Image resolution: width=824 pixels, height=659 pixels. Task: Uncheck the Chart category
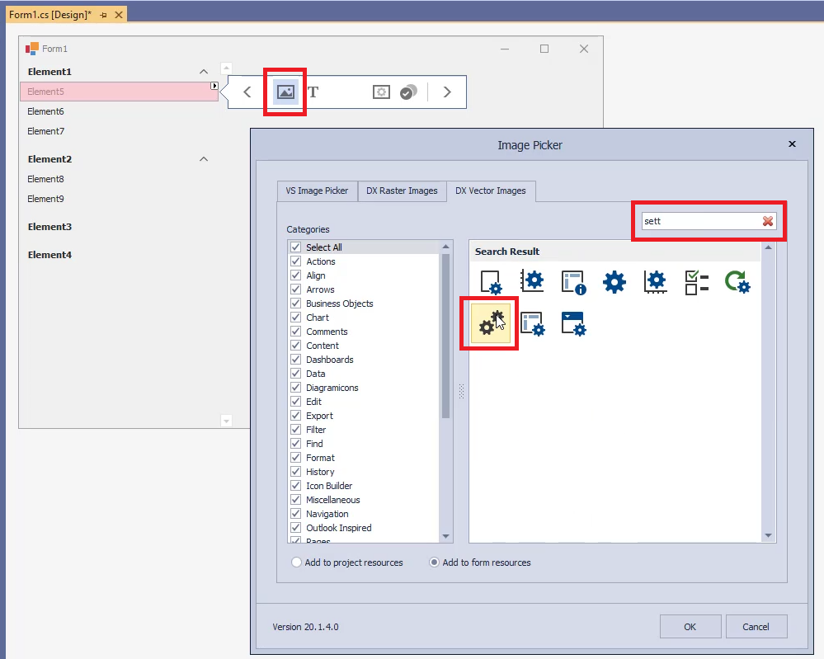[296, 318]
